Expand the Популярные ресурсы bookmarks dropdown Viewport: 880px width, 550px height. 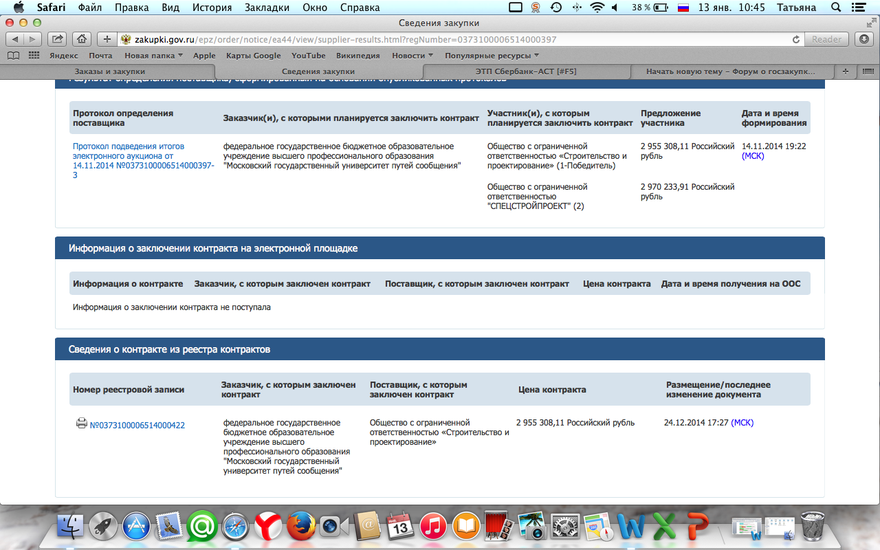point(492,56)
